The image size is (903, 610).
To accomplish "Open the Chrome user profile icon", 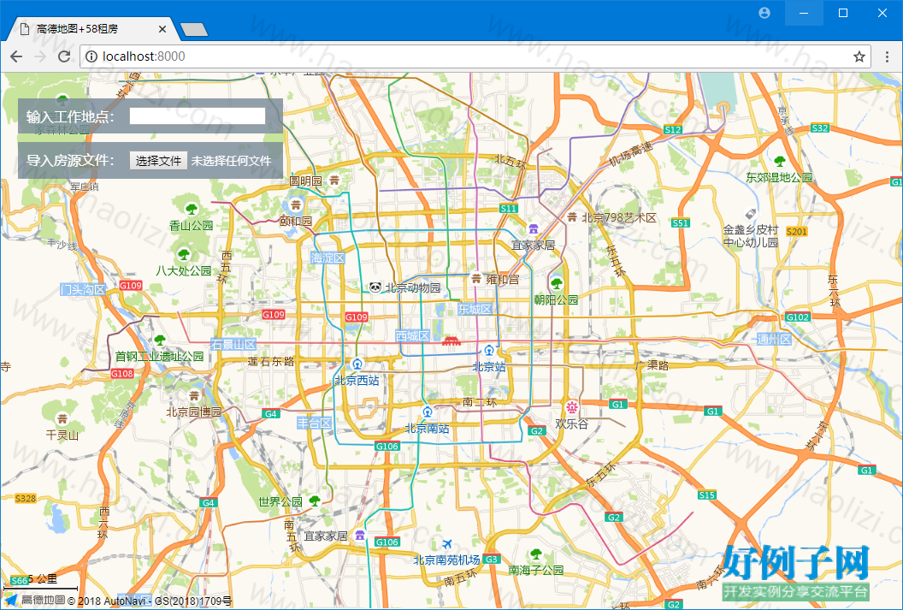I will click(x=764, y=13).
